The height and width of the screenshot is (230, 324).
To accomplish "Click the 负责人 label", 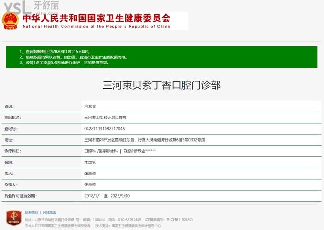I will pos(11,185).
